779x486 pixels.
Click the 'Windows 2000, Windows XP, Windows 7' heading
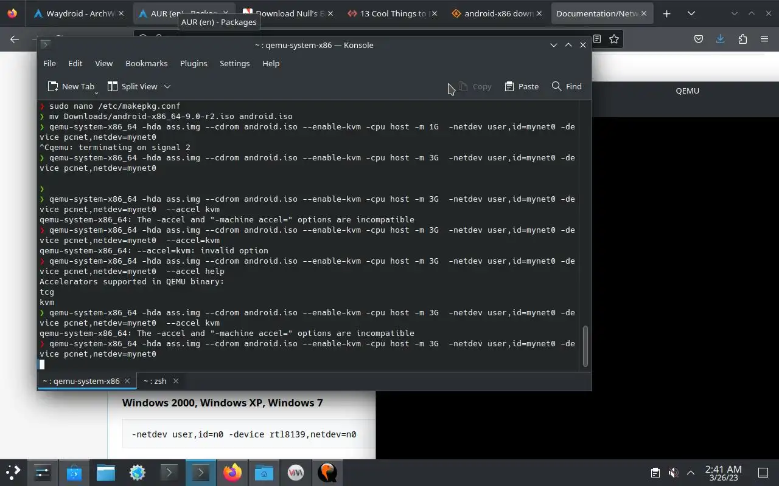coord(222,403)
